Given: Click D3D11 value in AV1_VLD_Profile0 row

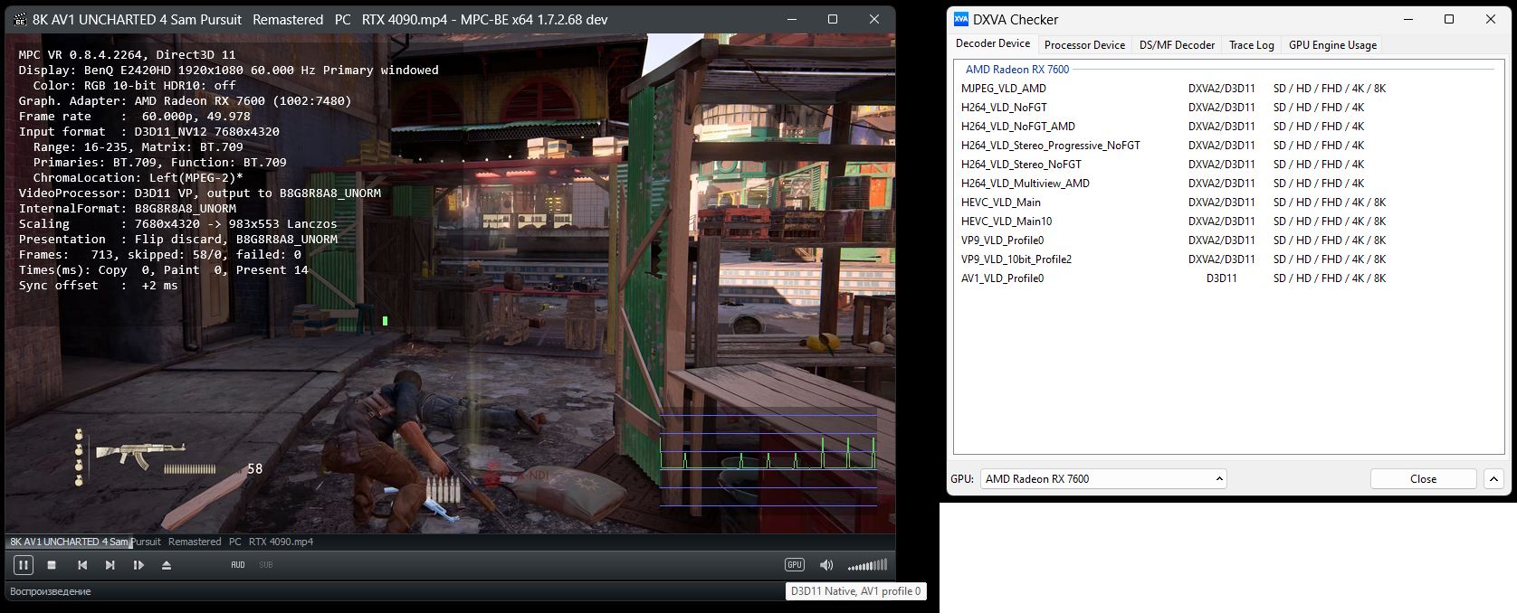Looking at the screenshot, I should point(1221,278).
